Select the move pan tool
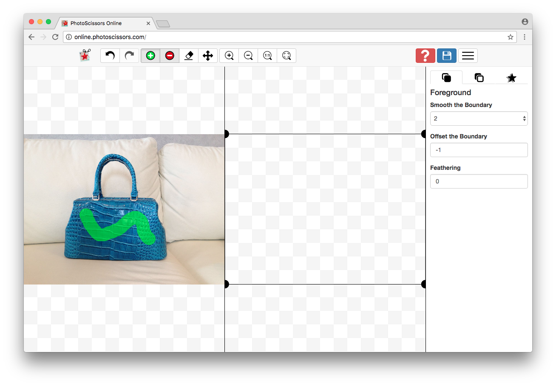 pos(208,56)
